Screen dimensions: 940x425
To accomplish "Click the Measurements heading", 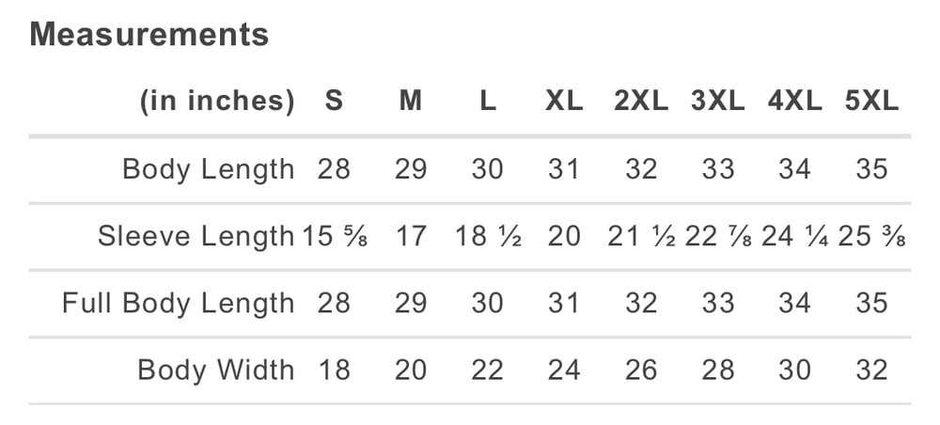I will pos(149,34).
